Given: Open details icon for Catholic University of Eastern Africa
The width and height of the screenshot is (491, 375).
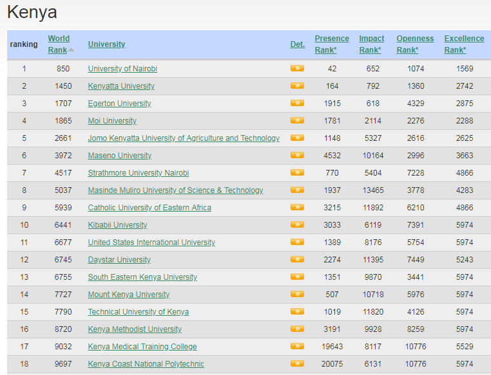Looking at the screenshot, I should pos(297,207).
